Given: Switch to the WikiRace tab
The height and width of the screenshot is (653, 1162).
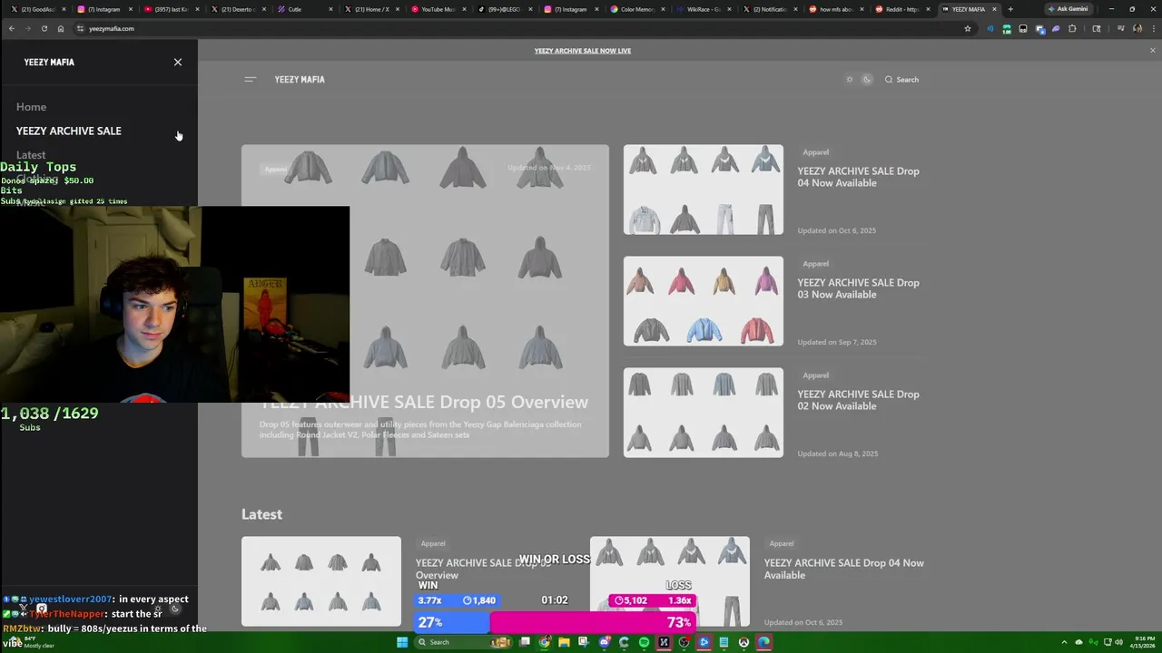Looking at the screenshot, I should 704,9.
